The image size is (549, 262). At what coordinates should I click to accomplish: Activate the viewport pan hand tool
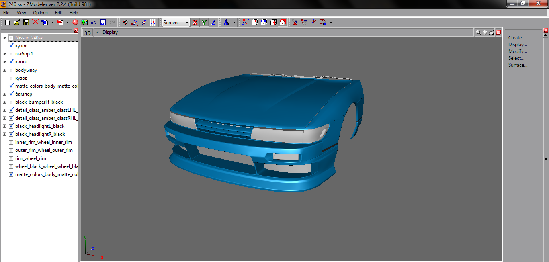(x=485, y=32)
